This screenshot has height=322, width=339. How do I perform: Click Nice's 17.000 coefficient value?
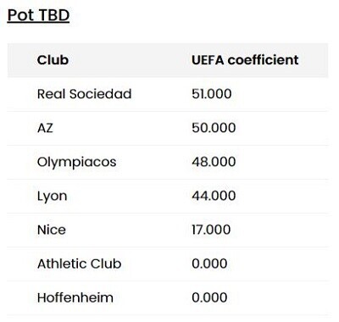211,230
